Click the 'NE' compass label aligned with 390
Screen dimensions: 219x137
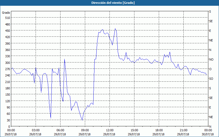point(211,40)
